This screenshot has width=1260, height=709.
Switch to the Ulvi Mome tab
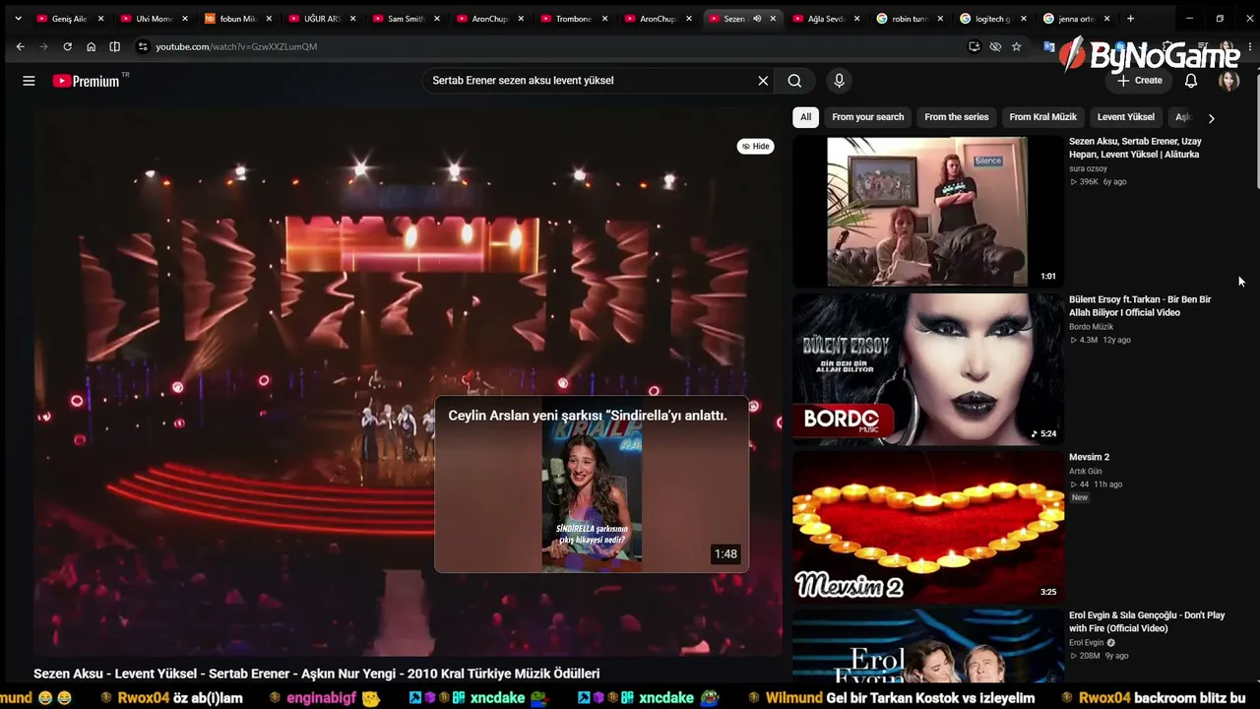154,19
